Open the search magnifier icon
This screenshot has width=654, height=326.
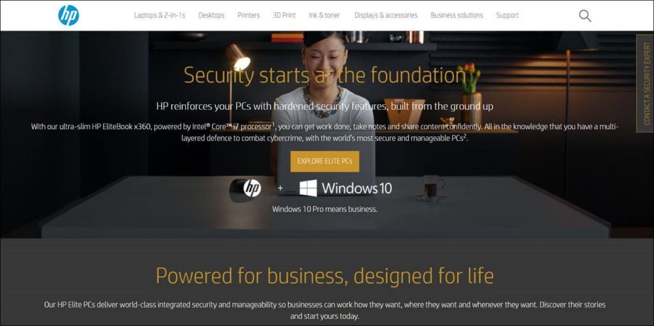[585, 16]
